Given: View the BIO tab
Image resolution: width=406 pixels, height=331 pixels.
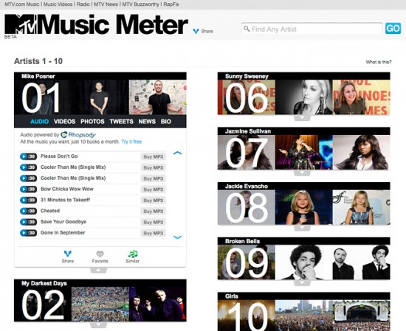Looking at the screenshot, I should 165,122.
